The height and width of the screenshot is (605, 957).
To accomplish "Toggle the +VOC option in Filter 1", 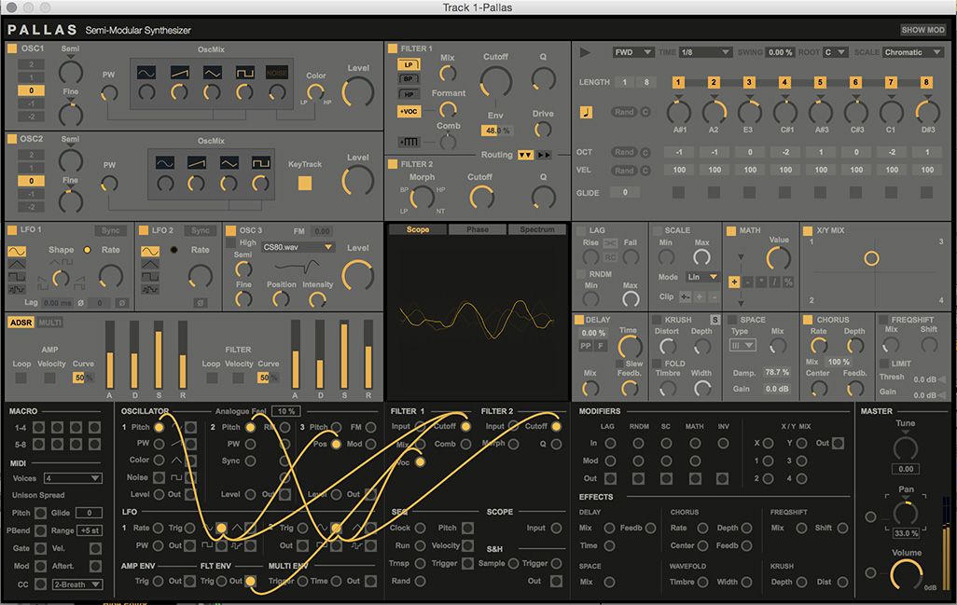I will pyautogui.click(x=410, y=112).
